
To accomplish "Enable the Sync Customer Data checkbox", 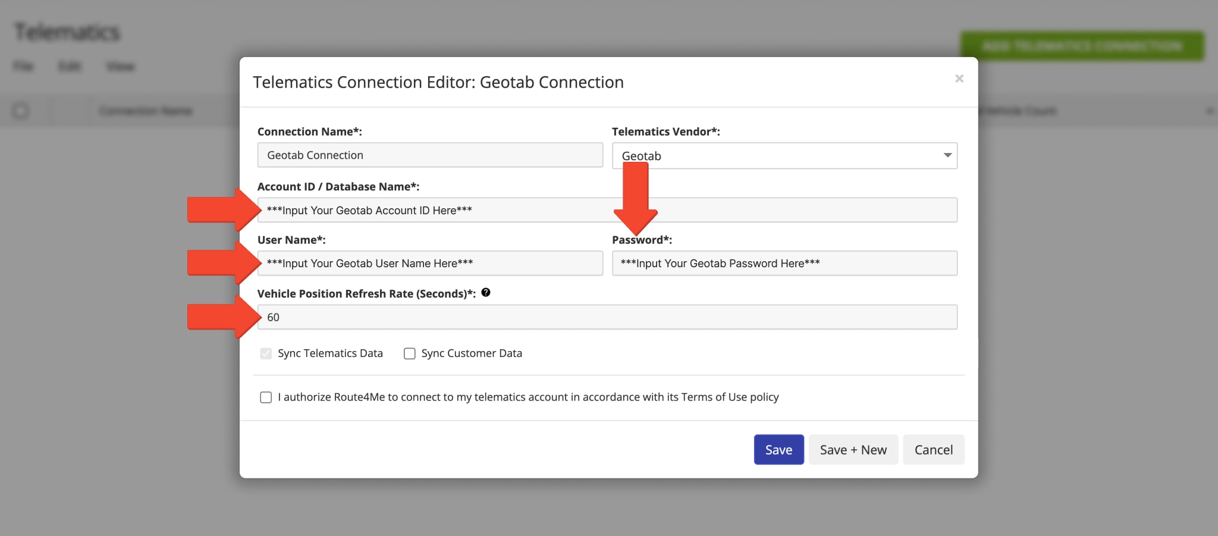I will tap(410, 353).
